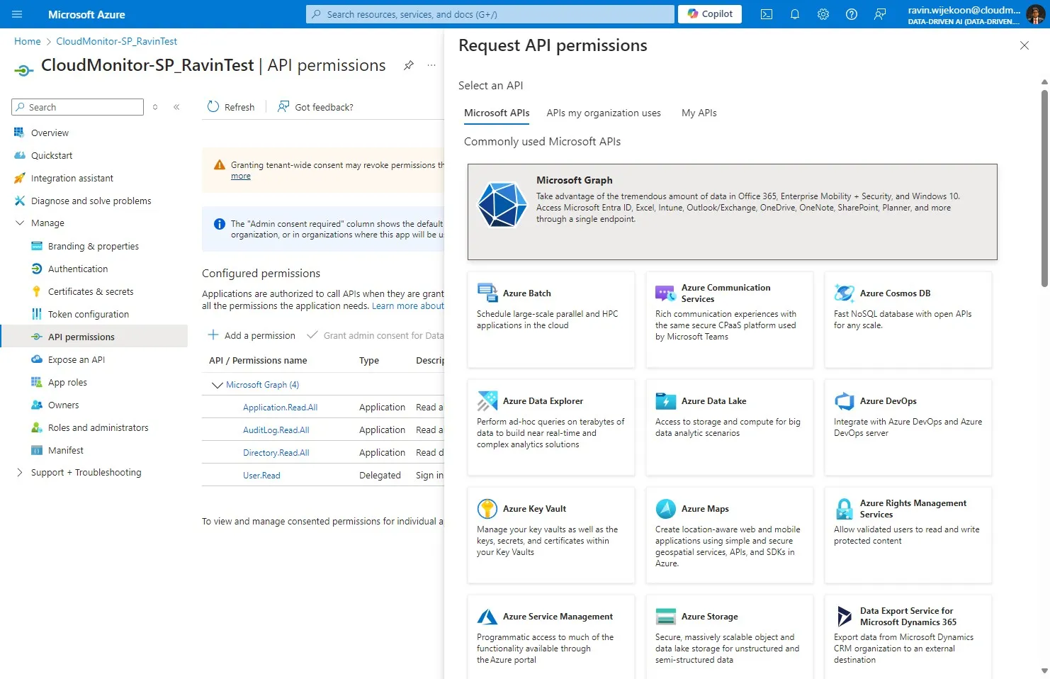Switch to My APIs tab

[699, 113]
